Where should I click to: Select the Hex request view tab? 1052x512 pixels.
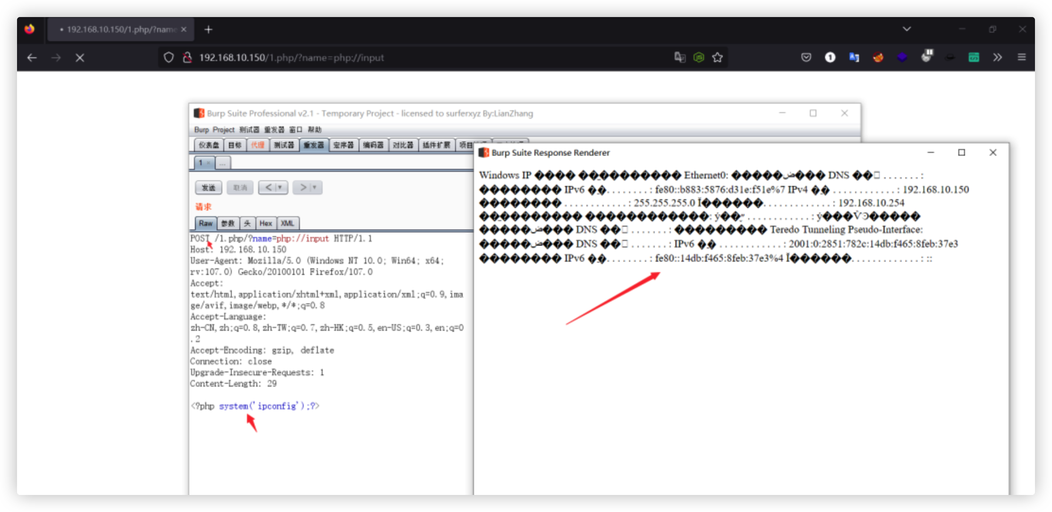[x=266, y=223]
